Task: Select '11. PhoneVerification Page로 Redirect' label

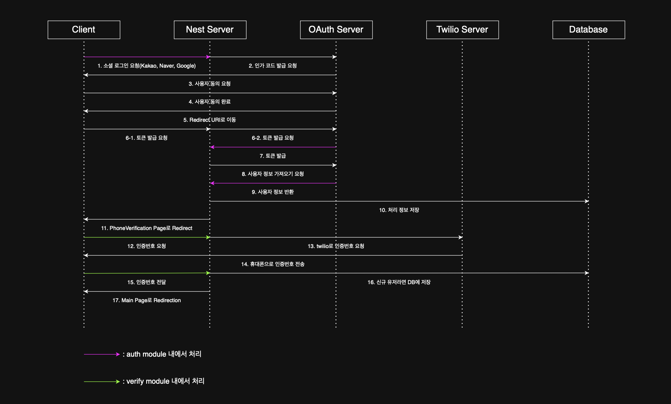Action: coord(146,228)
